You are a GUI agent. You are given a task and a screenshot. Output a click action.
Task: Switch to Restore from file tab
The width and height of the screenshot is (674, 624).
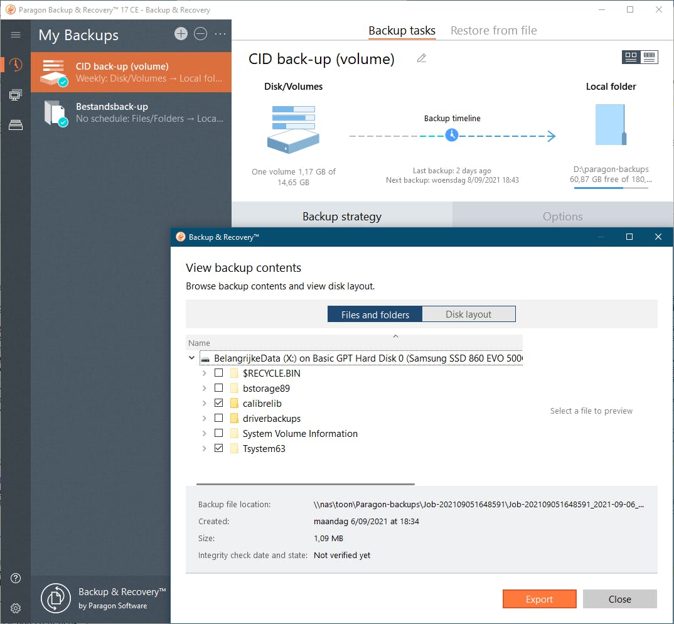(x=493, y=31)
